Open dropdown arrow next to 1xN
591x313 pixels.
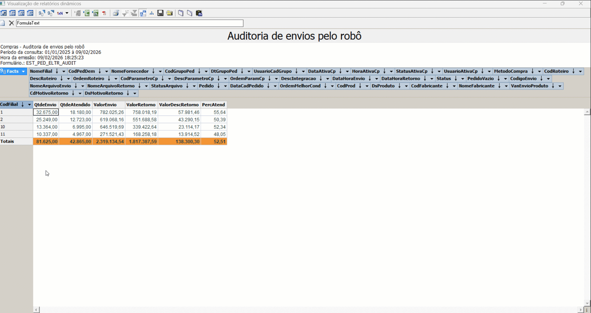coord(67,13)
